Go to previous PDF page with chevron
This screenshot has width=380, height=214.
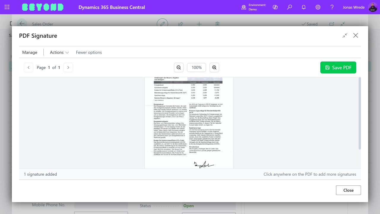[28, 67]
